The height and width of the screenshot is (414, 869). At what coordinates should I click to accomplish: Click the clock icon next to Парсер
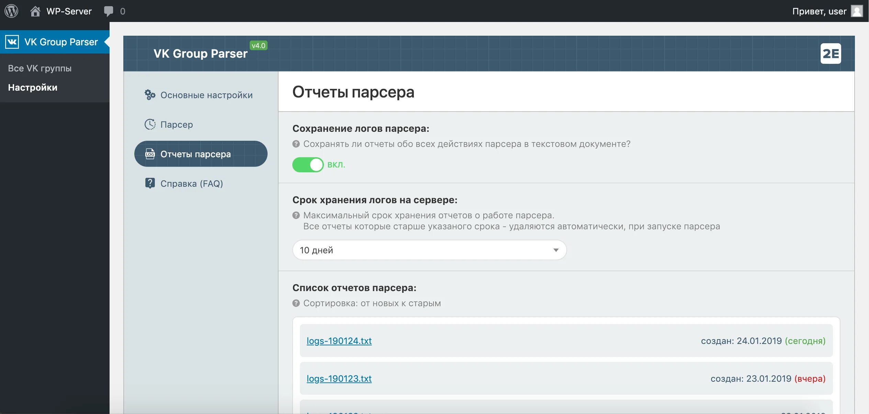click(150, 124)
